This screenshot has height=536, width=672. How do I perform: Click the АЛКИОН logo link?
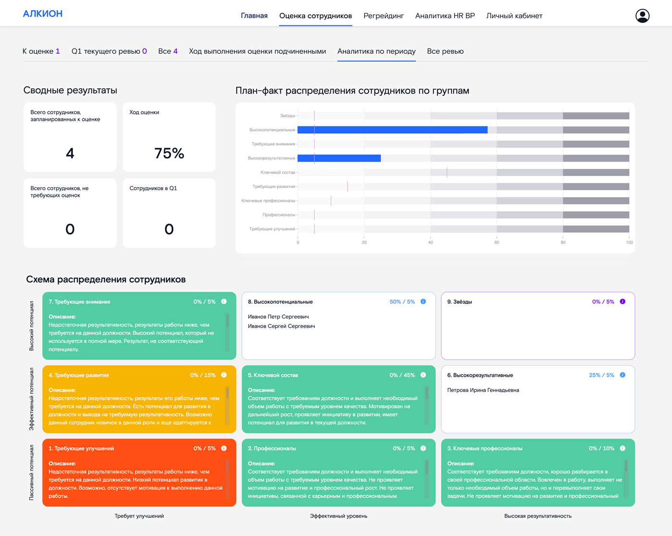(43, 14)
